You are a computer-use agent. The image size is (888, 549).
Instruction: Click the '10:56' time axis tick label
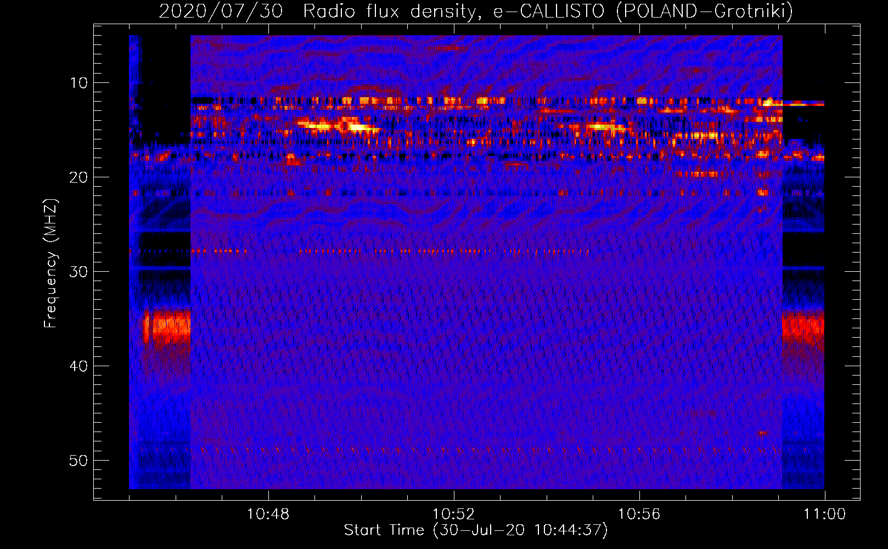point(639,514)
